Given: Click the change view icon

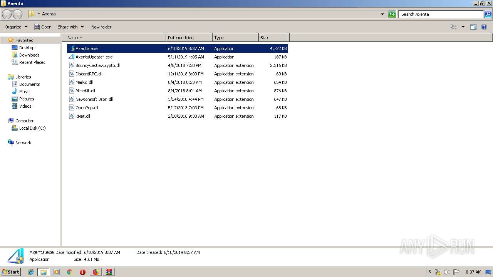Looking at the screenshot, I should 454,27.
